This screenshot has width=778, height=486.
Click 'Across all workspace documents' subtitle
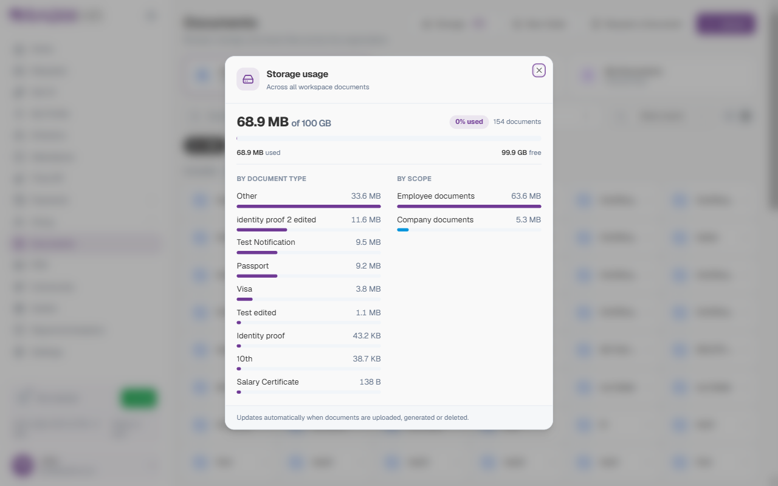[x=318, y=87]
